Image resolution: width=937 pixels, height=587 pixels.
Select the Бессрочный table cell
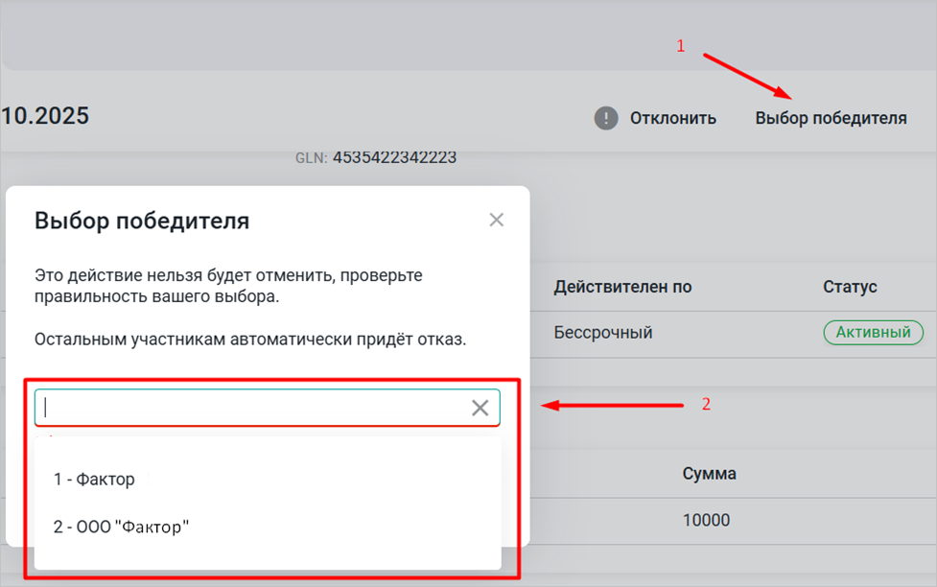click(x=603, y=333)
